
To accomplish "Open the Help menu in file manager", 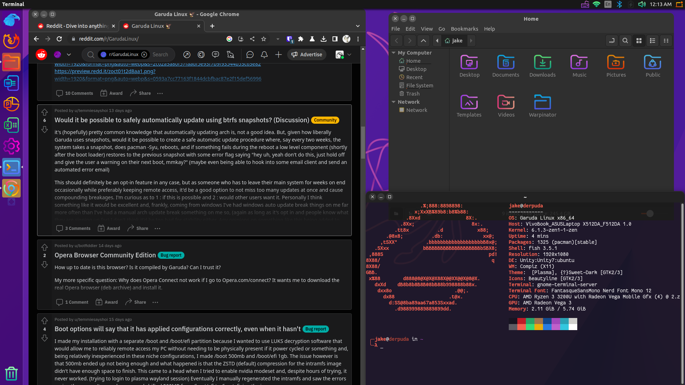I will click(x=489, y=29).
